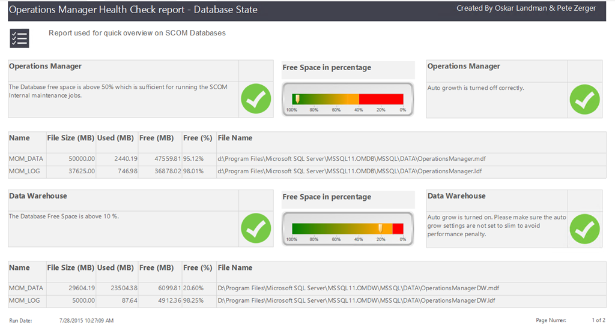615x334 pixels.
Task: Click 'Auto growth is turned off correctly.' text
Action: click(x=476, y=88)
